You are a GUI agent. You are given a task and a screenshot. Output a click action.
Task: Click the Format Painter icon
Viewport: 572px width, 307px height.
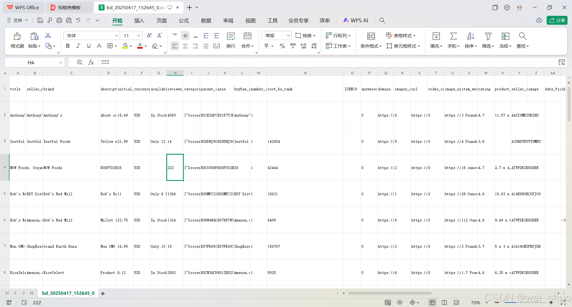tap(17, 36)
